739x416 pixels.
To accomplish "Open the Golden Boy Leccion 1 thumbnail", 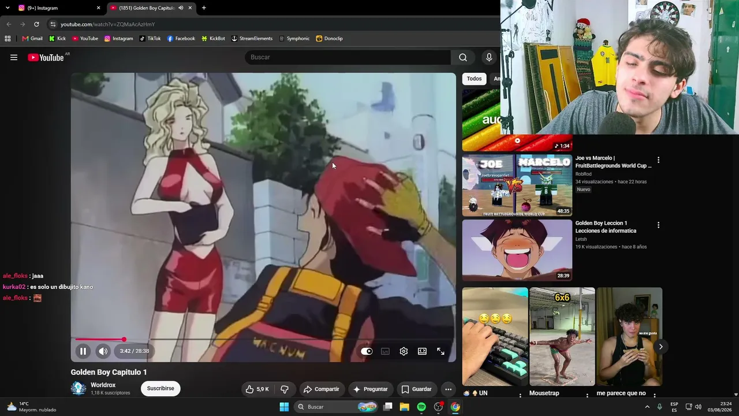I will pos(517,250).
